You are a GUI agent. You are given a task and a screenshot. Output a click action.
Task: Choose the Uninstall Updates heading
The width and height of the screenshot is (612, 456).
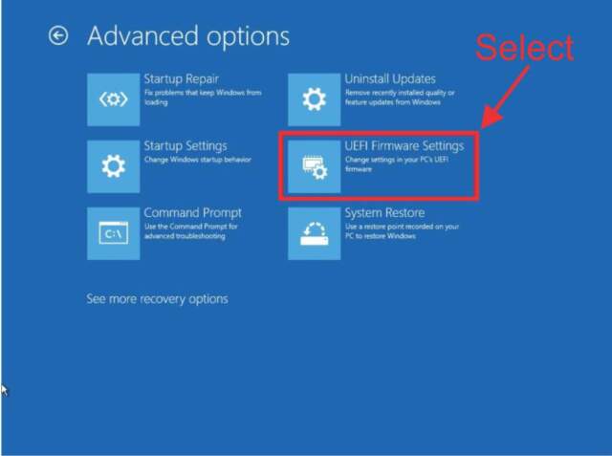pos(390,78)
